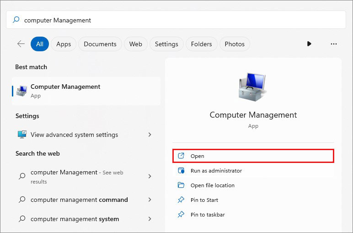Click the Pin to Start pin icon
This screenshot has width=353, height=233.
pos(181,200)
